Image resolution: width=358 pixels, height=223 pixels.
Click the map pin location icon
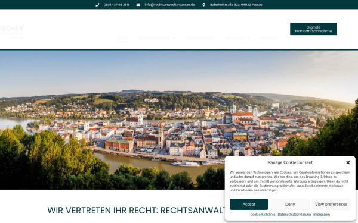(x=203, y=5)
